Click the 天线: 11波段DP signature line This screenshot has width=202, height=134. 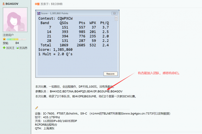pyautogui.click(x=56, y=121)
